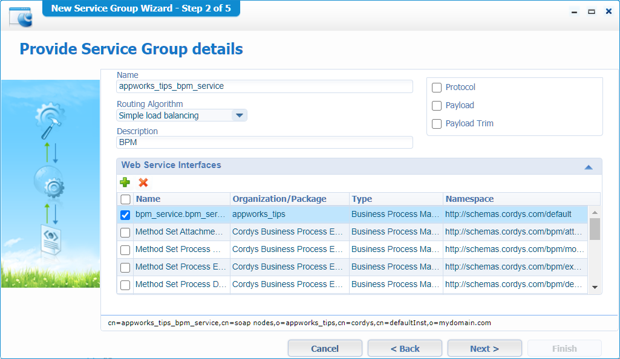Click into the Description text field
This screenshot has height=359, width=620.
pyautogui.click(x=264, y=143)
